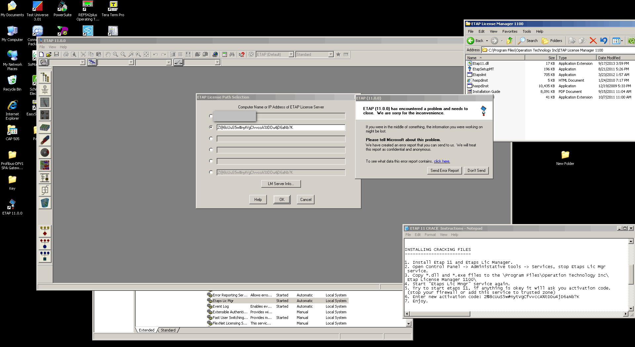Expand the combo box beside the switch icon
Image resolution: width=635 pixels, height=347 pixels.
click(x=217, y=62)
